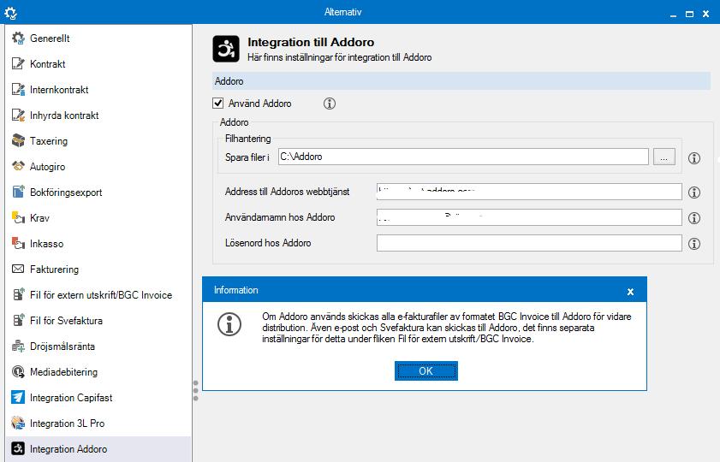Click the Address till Addoros webbtjänst field
The image size is (720, 462).
pyautogui.click(x=529, y=192)
